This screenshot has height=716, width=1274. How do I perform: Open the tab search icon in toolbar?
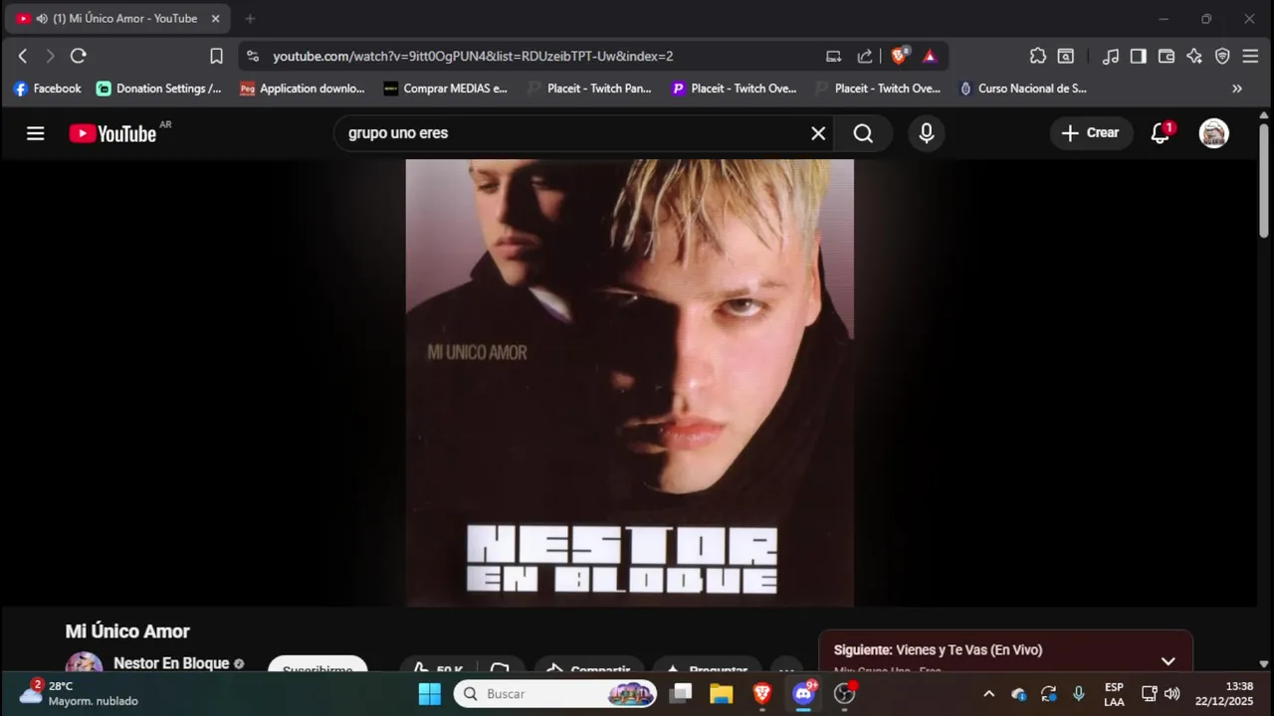click(1066, 57)
